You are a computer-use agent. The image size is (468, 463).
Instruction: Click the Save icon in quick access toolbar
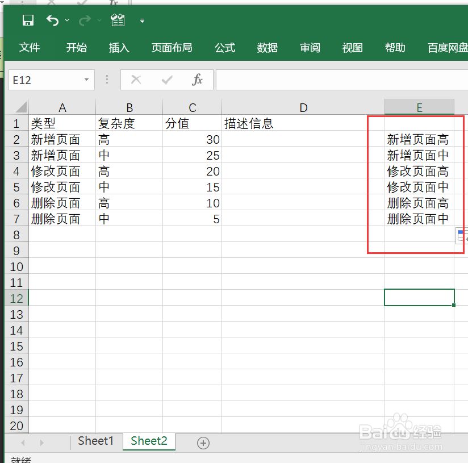coord(28,20)
